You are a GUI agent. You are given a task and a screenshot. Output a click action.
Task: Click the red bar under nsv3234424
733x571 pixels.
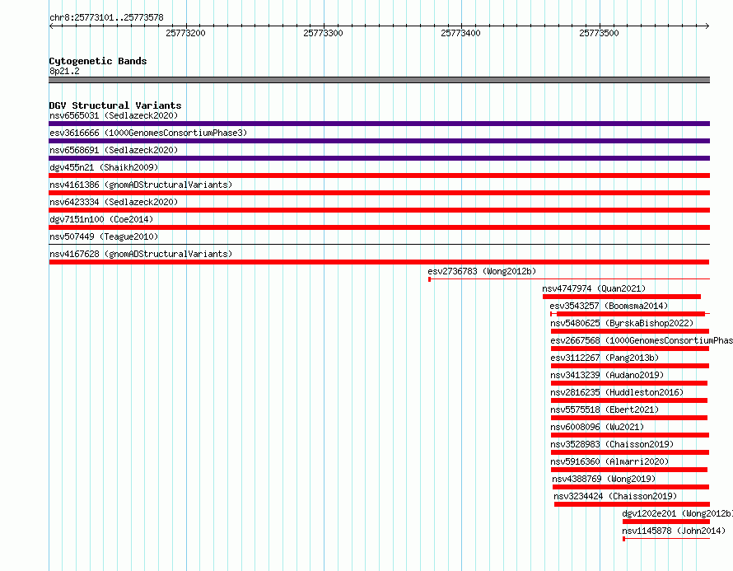click(632, 504)
